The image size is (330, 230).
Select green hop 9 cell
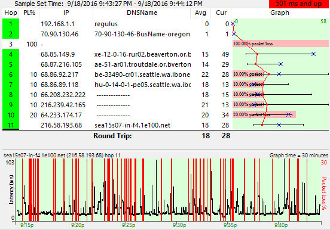11,105
